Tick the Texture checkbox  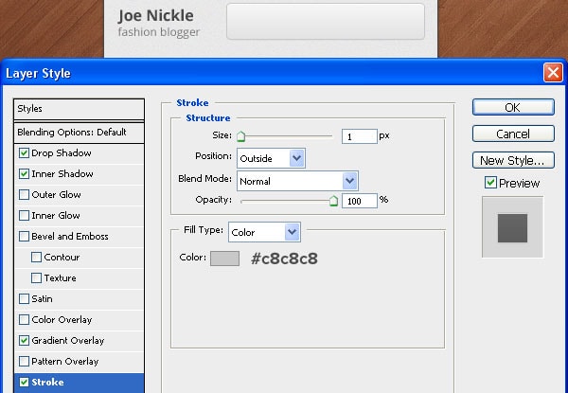tap(36, 277)
